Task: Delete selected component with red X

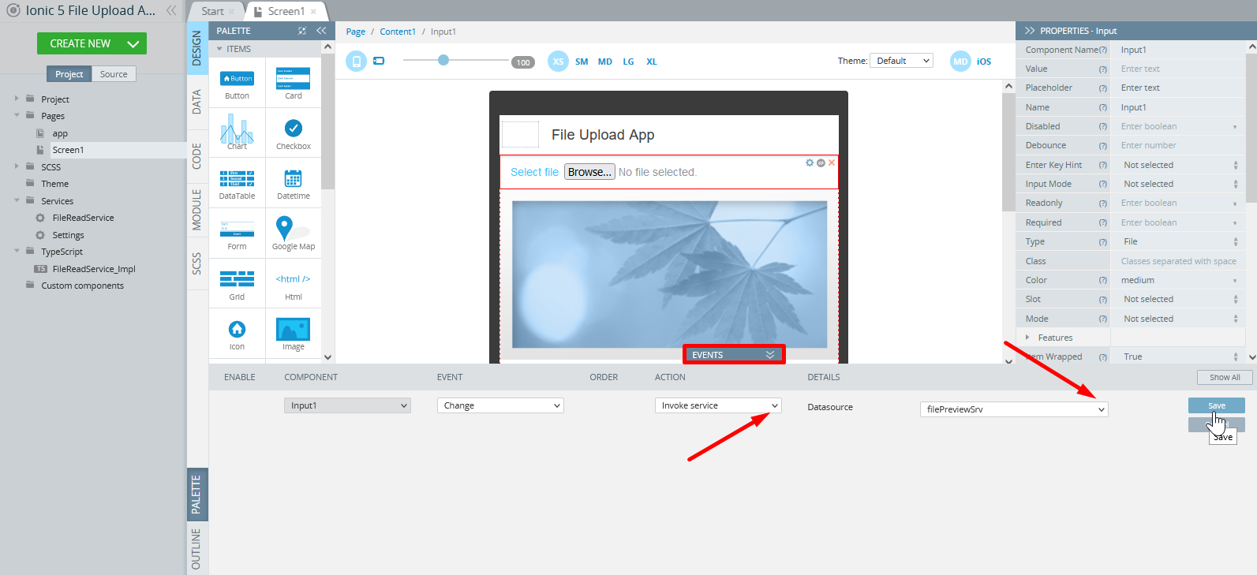Action: (x=832, y=162)
